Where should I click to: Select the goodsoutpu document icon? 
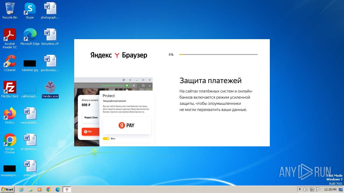point(50,63)
